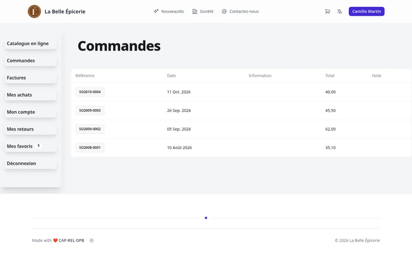Open order SO2610-0004
The height and width of the screenshot is (257, 412).
coord(90,92)
